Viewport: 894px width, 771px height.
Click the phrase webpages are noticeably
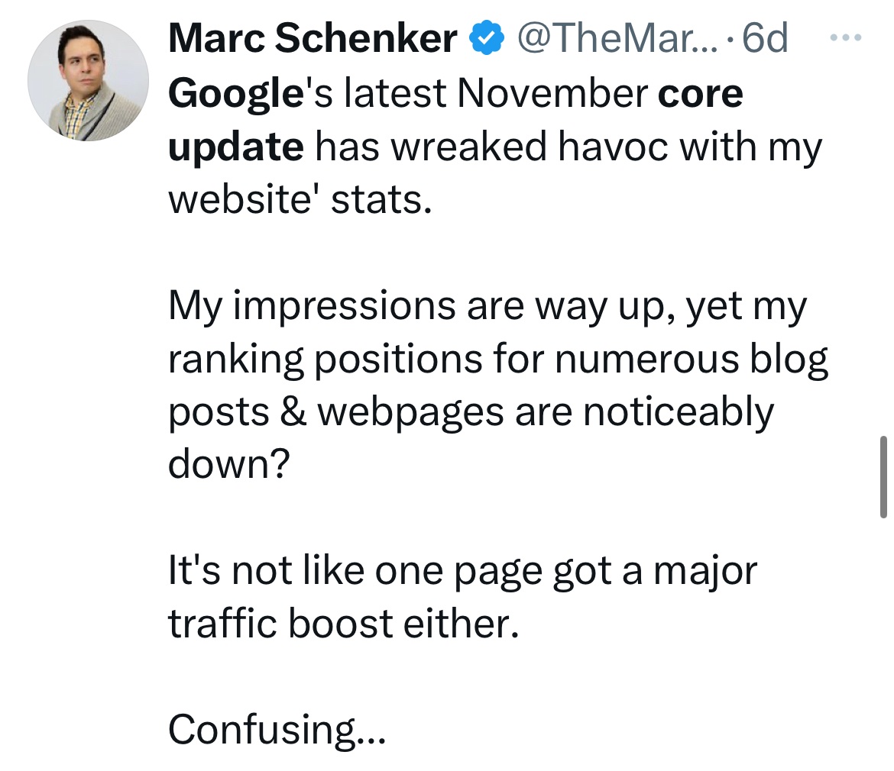[545, 412]
